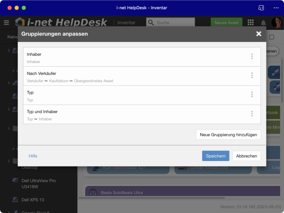Open the Hilfe link

click(x=33, y=156)
